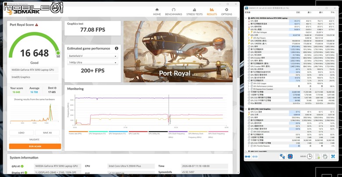Collapse the dGPU NVIDIA RTX 5090 Laptop group
Viewport: 342px width, 177px height.
coord(246,18)
